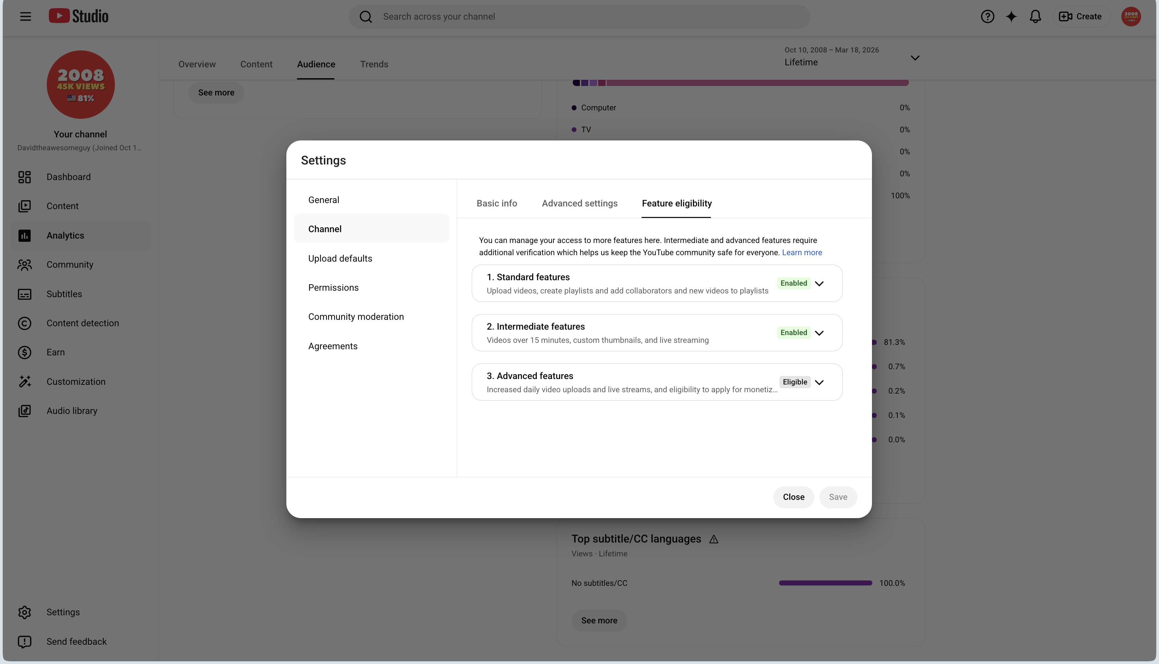Expand Advanced features chevron
Image resolution: width=1159 pixels, height=664 pixels.
click(819, 383)
